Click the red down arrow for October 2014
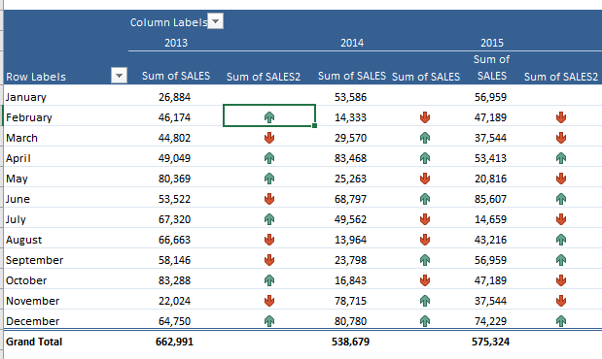The height and width of the screenshot is (359, 602). point(425,280)
